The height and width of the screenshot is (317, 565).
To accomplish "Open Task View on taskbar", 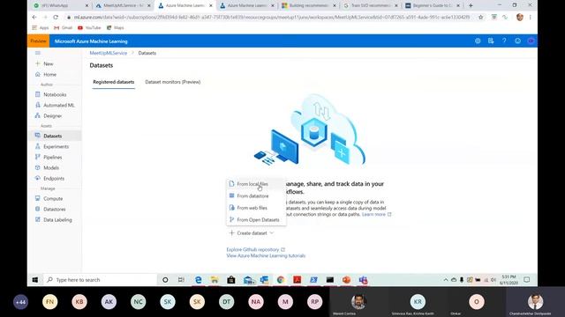I will pos(181,280).
